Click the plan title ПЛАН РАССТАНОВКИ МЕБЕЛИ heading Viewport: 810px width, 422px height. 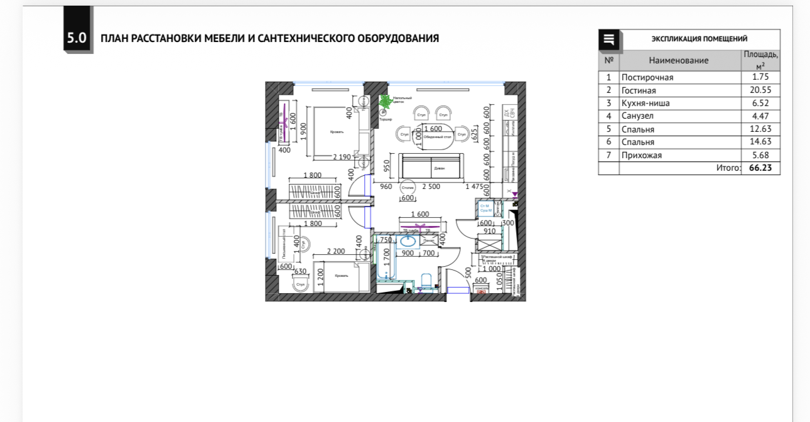click(x=269, y=39)
